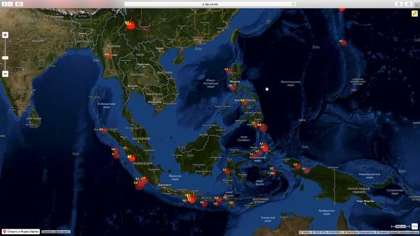
Task: Select earthquake marker south of Japan
Action: (344, 43)
